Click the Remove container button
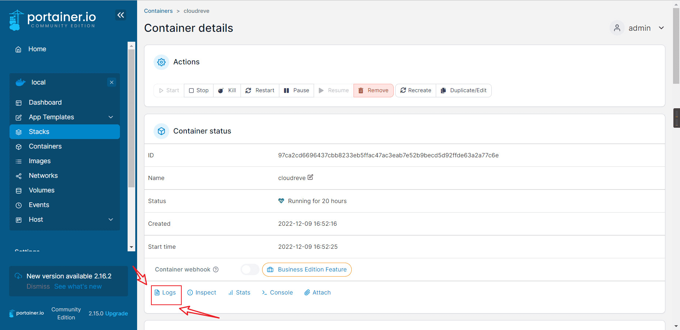680x330 pixels. pyautogui.click(x=373, y=90)
